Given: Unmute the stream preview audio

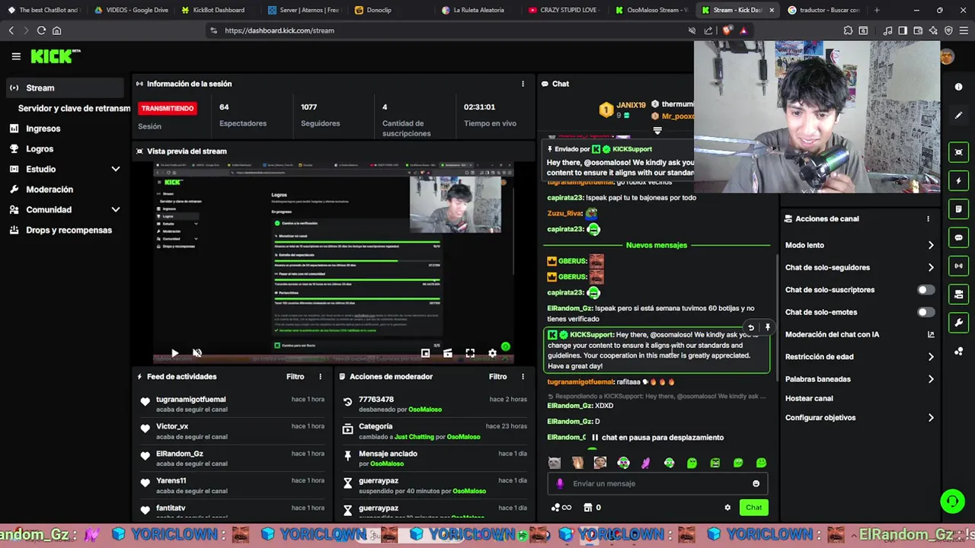Looking at the screenshot, I should click(197, 353).
